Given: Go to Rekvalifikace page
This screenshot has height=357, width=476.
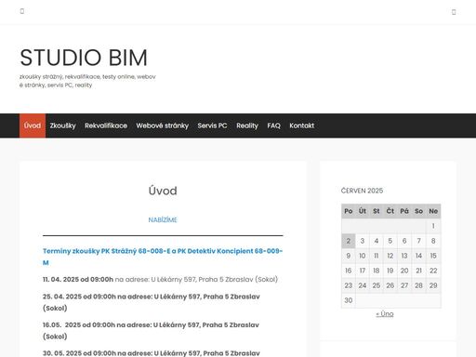Looking at the screenshot, I should click(106, 126).
